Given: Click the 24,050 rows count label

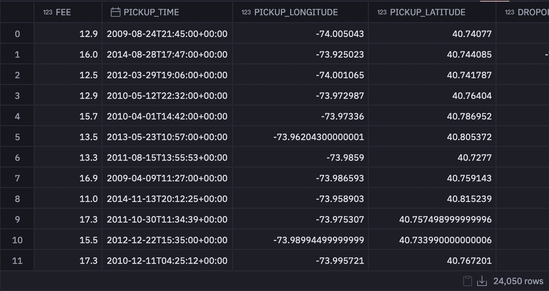Looking at the screenshot, I should pos(518,281).
